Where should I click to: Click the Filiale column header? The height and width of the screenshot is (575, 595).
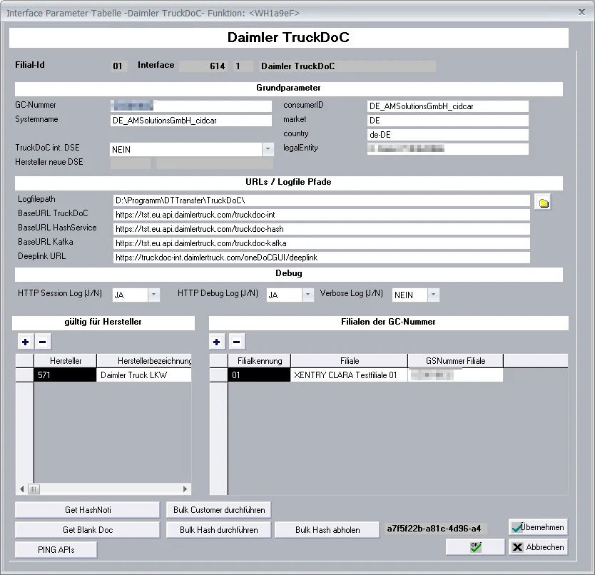350,360
